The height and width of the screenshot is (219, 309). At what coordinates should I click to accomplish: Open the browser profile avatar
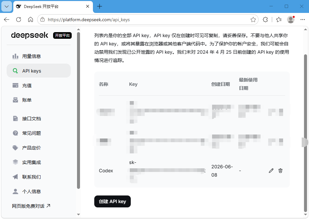pos(291,20)
